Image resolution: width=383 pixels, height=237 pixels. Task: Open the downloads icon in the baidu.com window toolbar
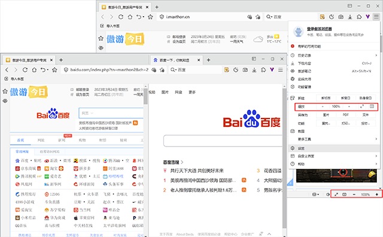coord(254,70)
